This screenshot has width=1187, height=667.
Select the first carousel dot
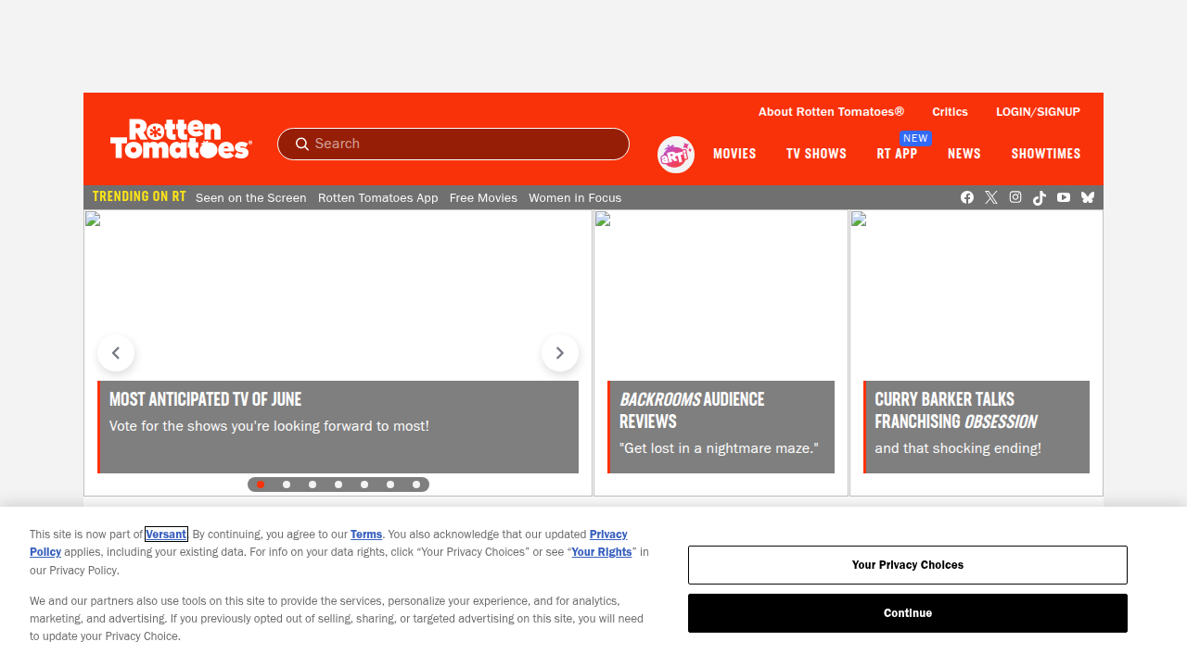coord(261,485)
